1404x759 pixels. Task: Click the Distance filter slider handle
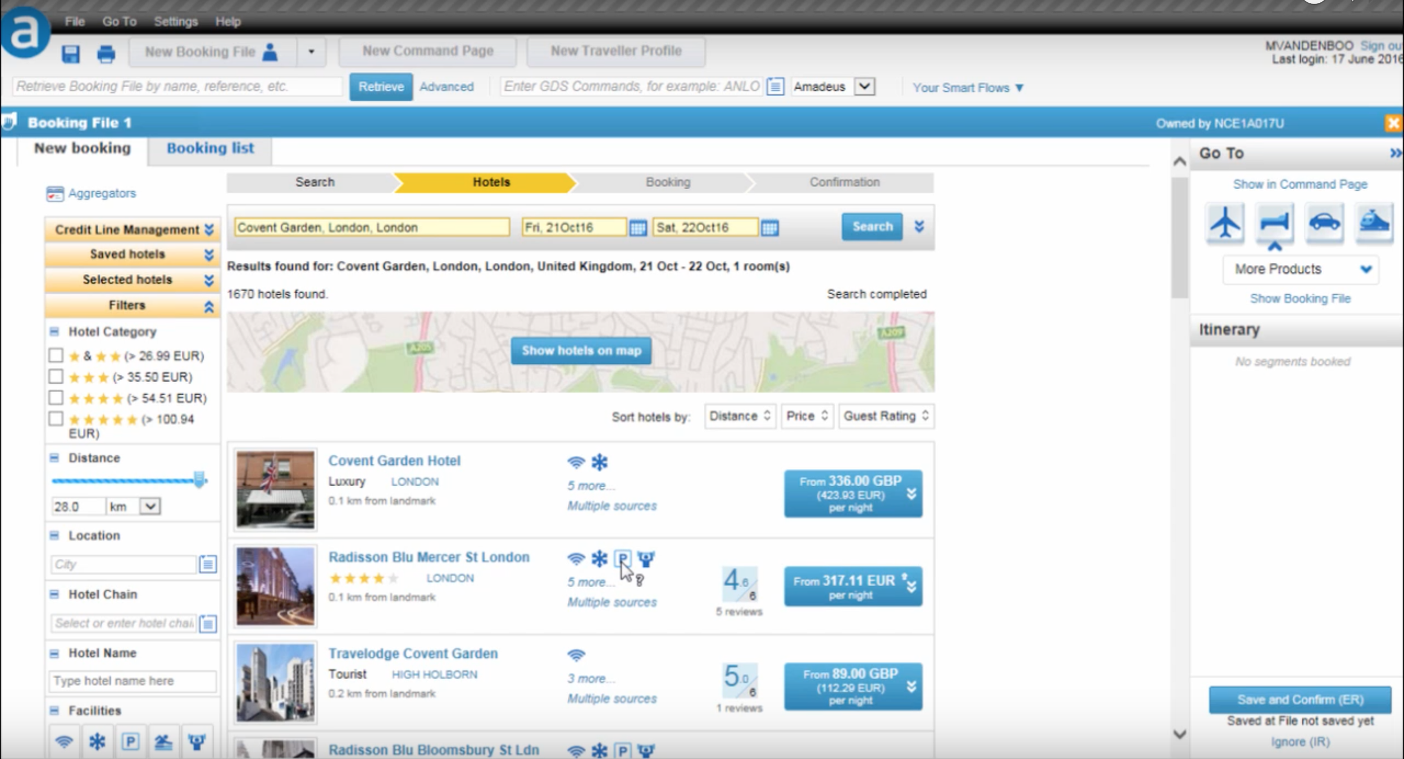coord(199,479)
